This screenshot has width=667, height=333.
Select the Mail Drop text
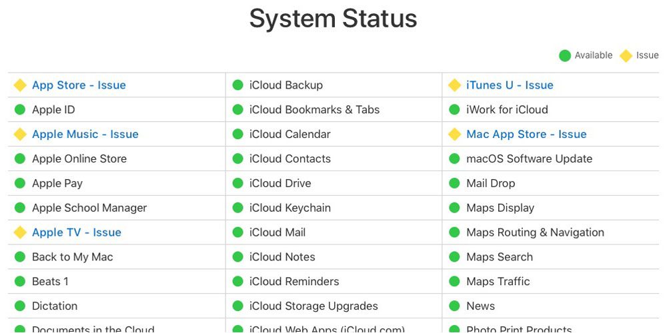tap(491, 184)
